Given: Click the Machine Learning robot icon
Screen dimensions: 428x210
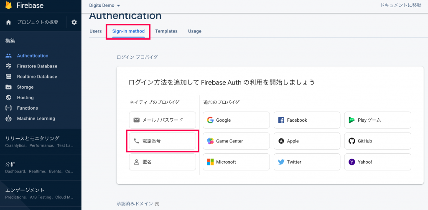Looking at the screenshot, I should point(8,118).
